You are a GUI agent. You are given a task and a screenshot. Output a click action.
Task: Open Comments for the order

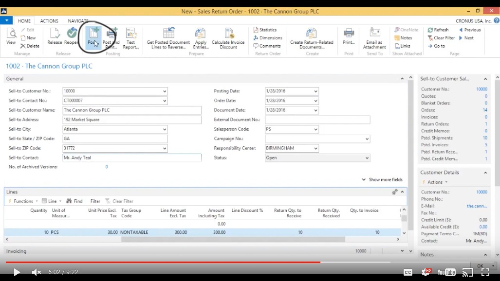point(267,46)
